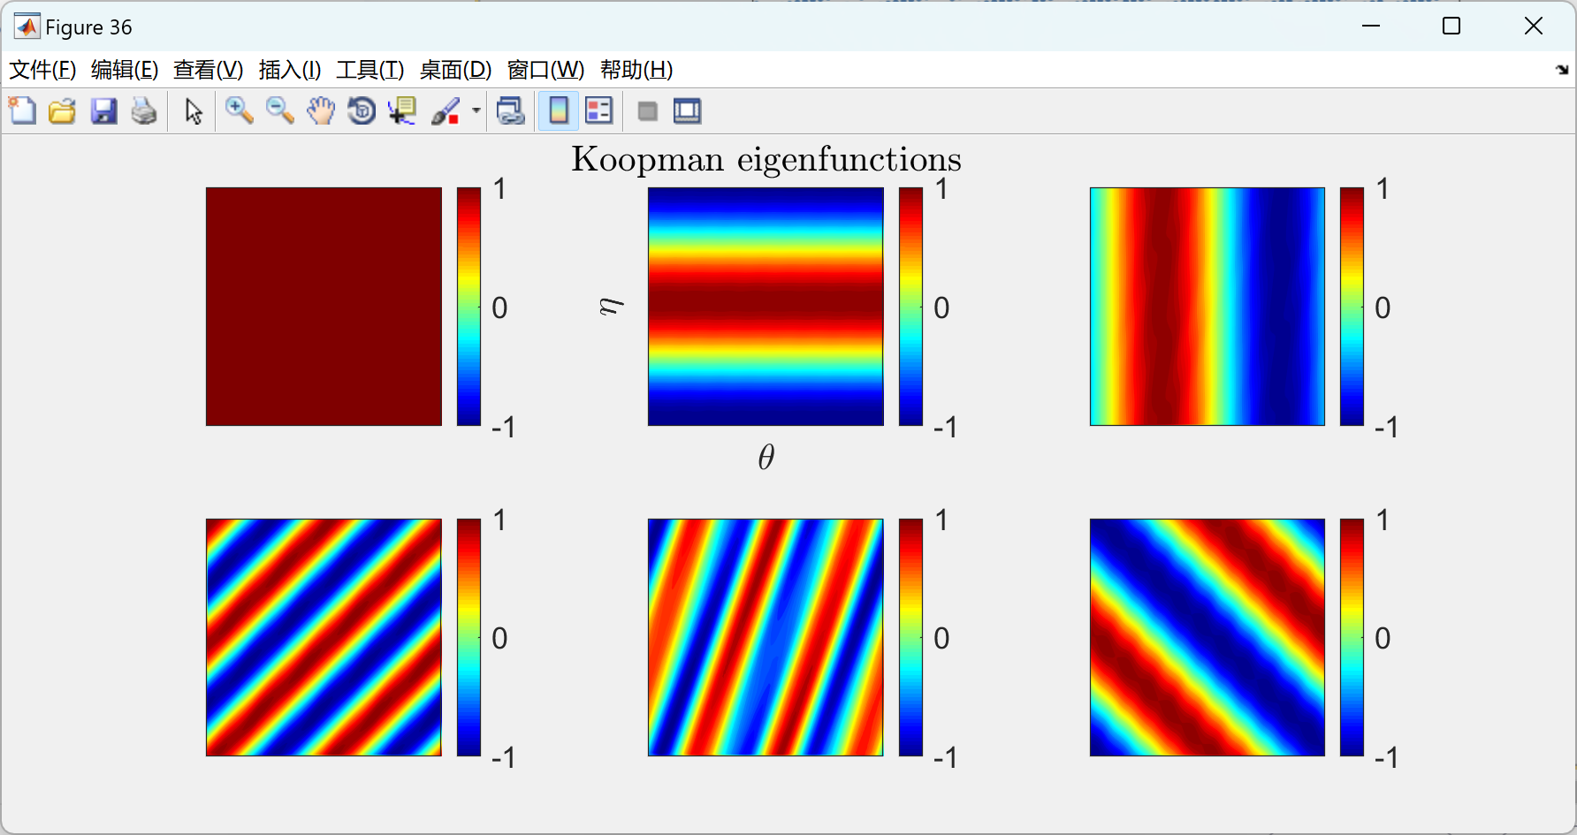Select the Pan hand tool
The width and height of the screenshot is (1577, 835).
tap(321, 110)
